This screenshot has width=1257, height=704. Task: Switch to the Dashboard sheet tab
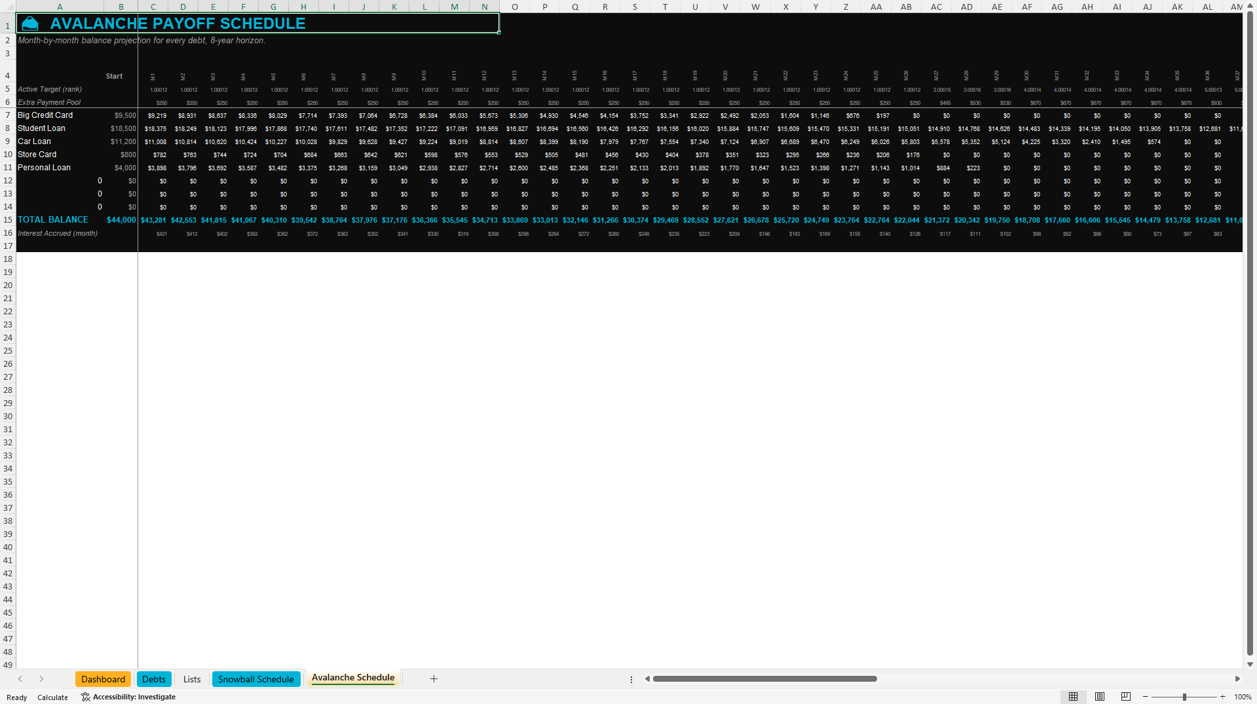pos(103,679)
